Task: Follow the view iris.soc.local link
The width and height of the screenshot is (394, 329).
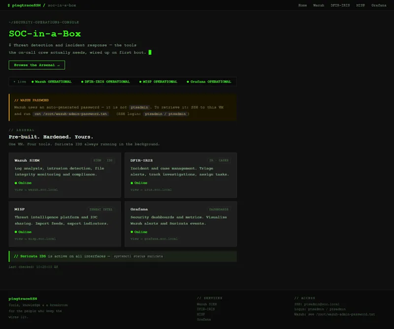Action: coord(151,190)
